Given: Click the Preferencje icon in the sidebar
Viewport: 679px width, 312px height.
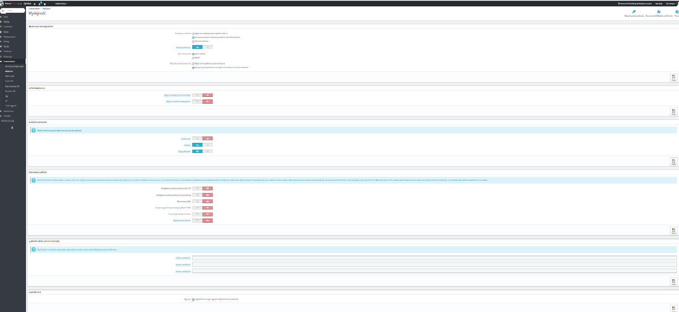Looking at the screenshot, I should click(x=1, y=57).
